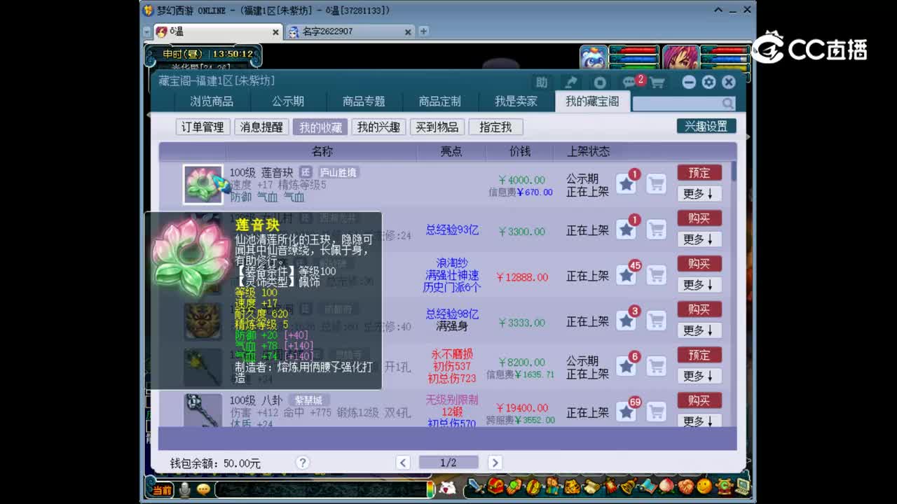Toggle the favorite star for the ¥19400.00 八卦

coord(626,412)
